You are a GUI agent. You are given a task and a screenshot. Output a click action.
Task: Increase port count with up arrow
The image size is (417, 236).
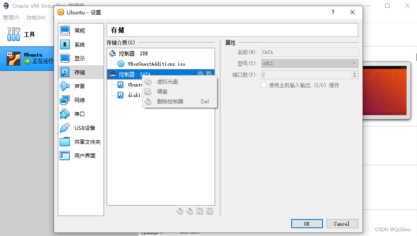[354, 73]
